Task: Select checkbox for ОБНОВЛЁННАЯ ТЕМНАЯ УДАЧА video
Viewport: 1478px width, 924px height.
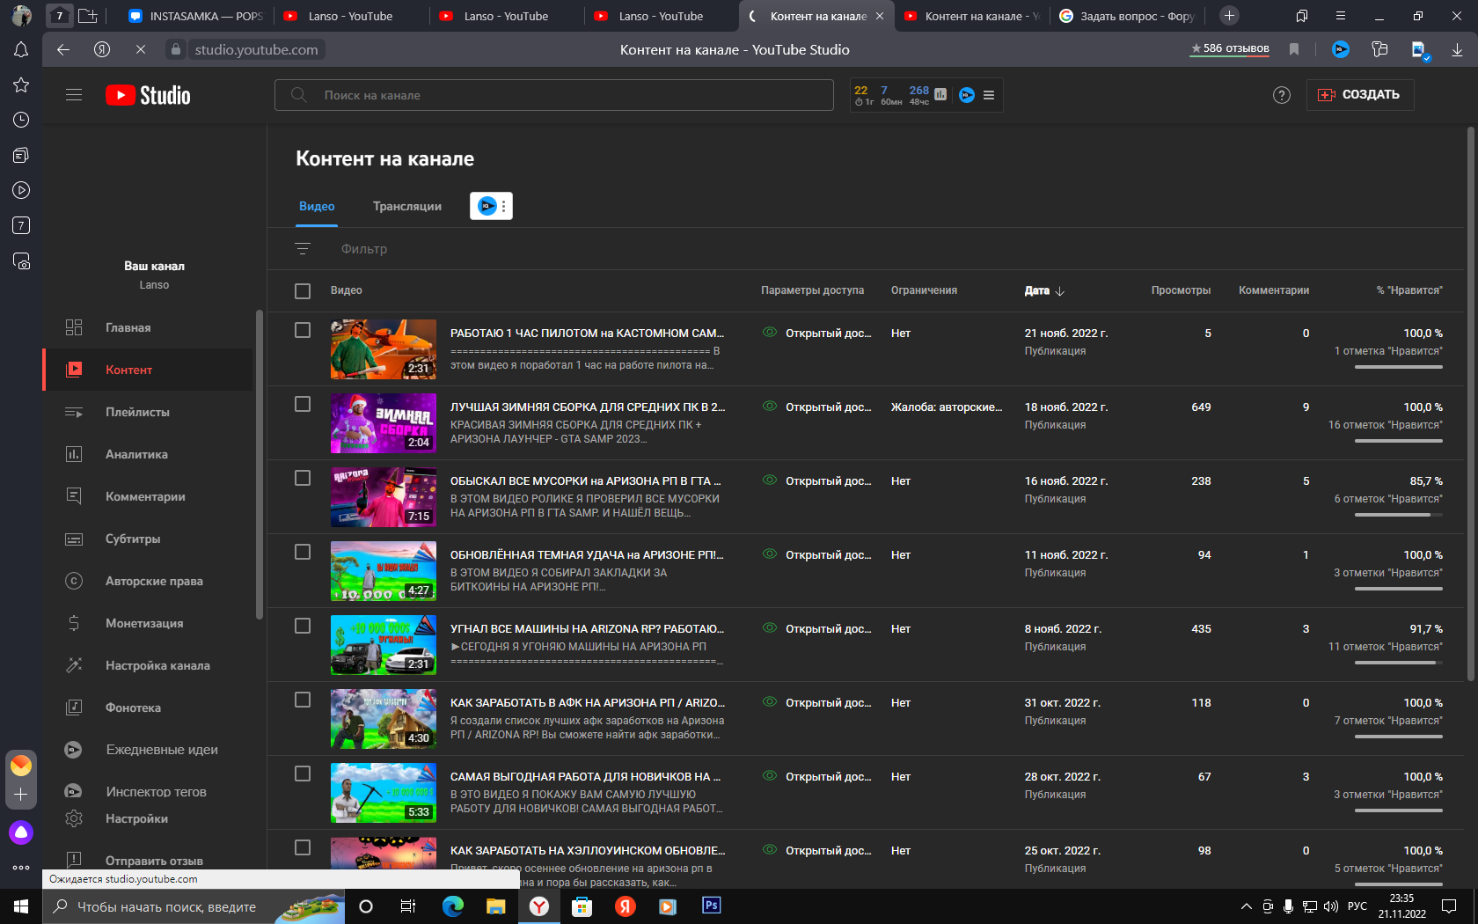Action: [x=303, y=552]
